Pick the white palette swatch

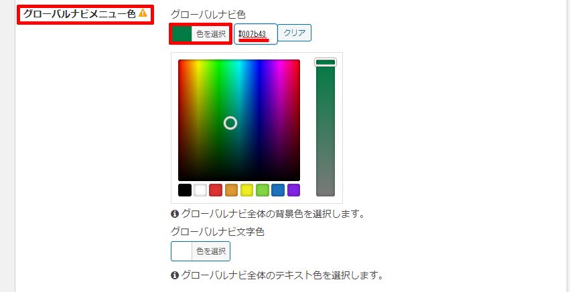coord(200,190)
